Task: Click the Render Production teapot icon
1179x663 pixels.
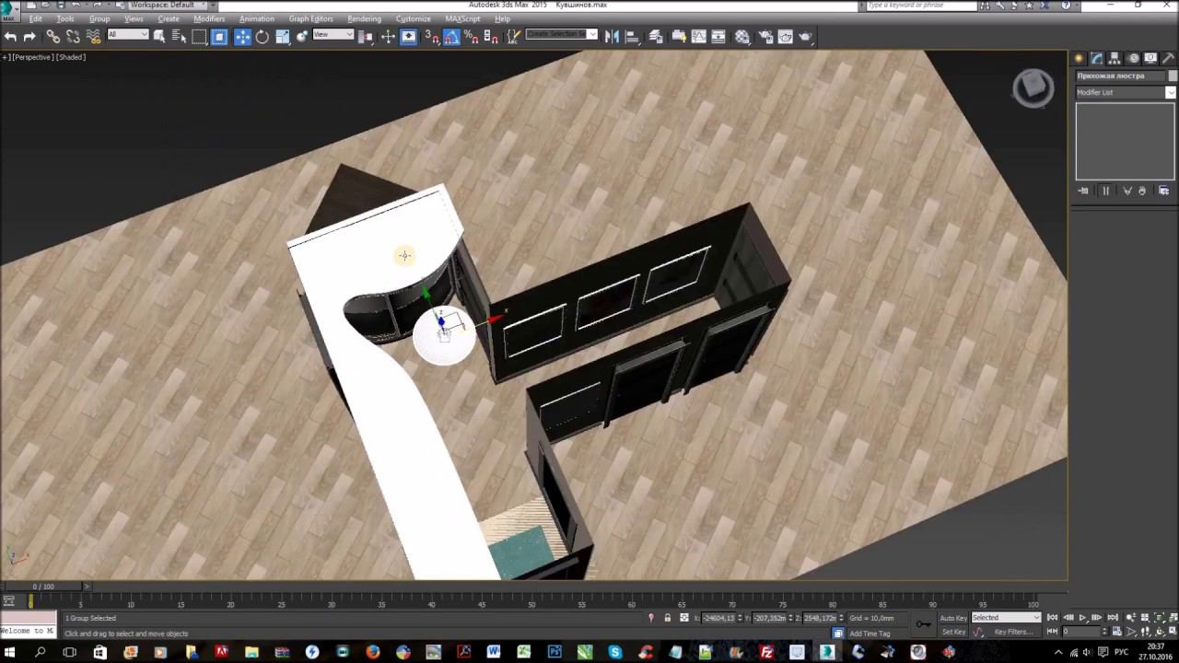Action: [806, 37]
